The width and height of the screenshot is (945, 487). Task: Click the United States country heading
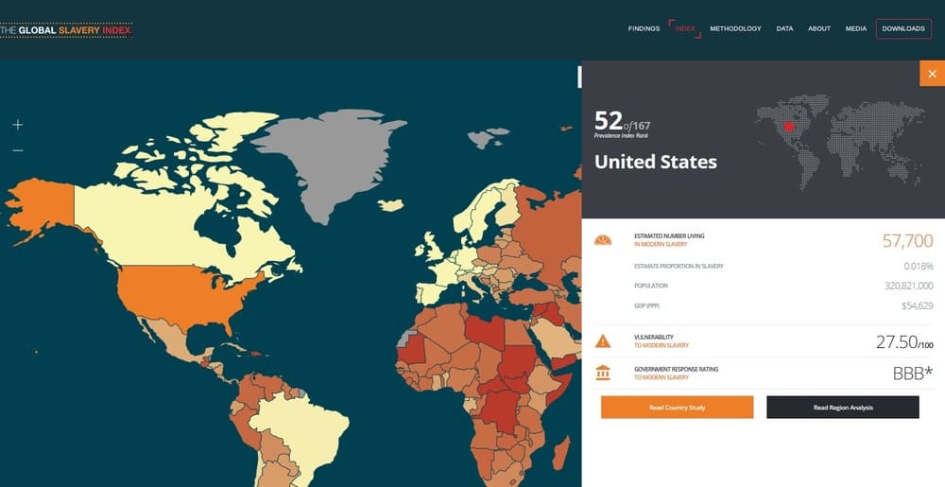pyautogui.click(x=656, y=162)
